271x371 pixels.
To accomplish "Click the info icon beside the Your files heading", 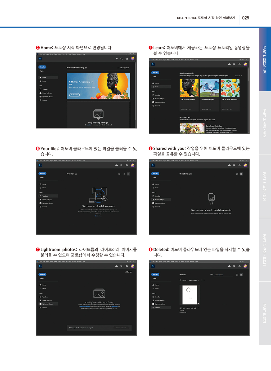I will coord(76,174).
